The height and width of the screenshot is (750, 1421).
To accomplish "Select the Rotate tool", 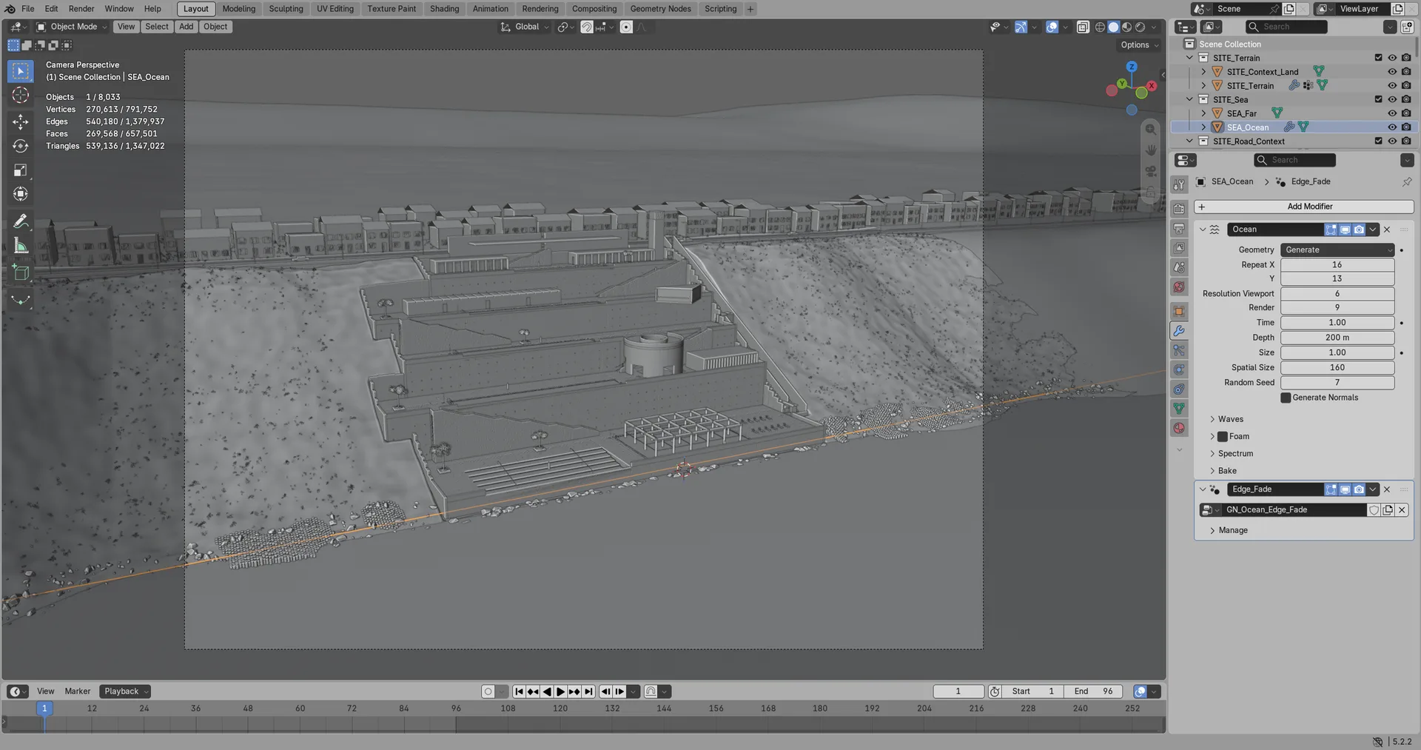I will (x=21, y=146).
